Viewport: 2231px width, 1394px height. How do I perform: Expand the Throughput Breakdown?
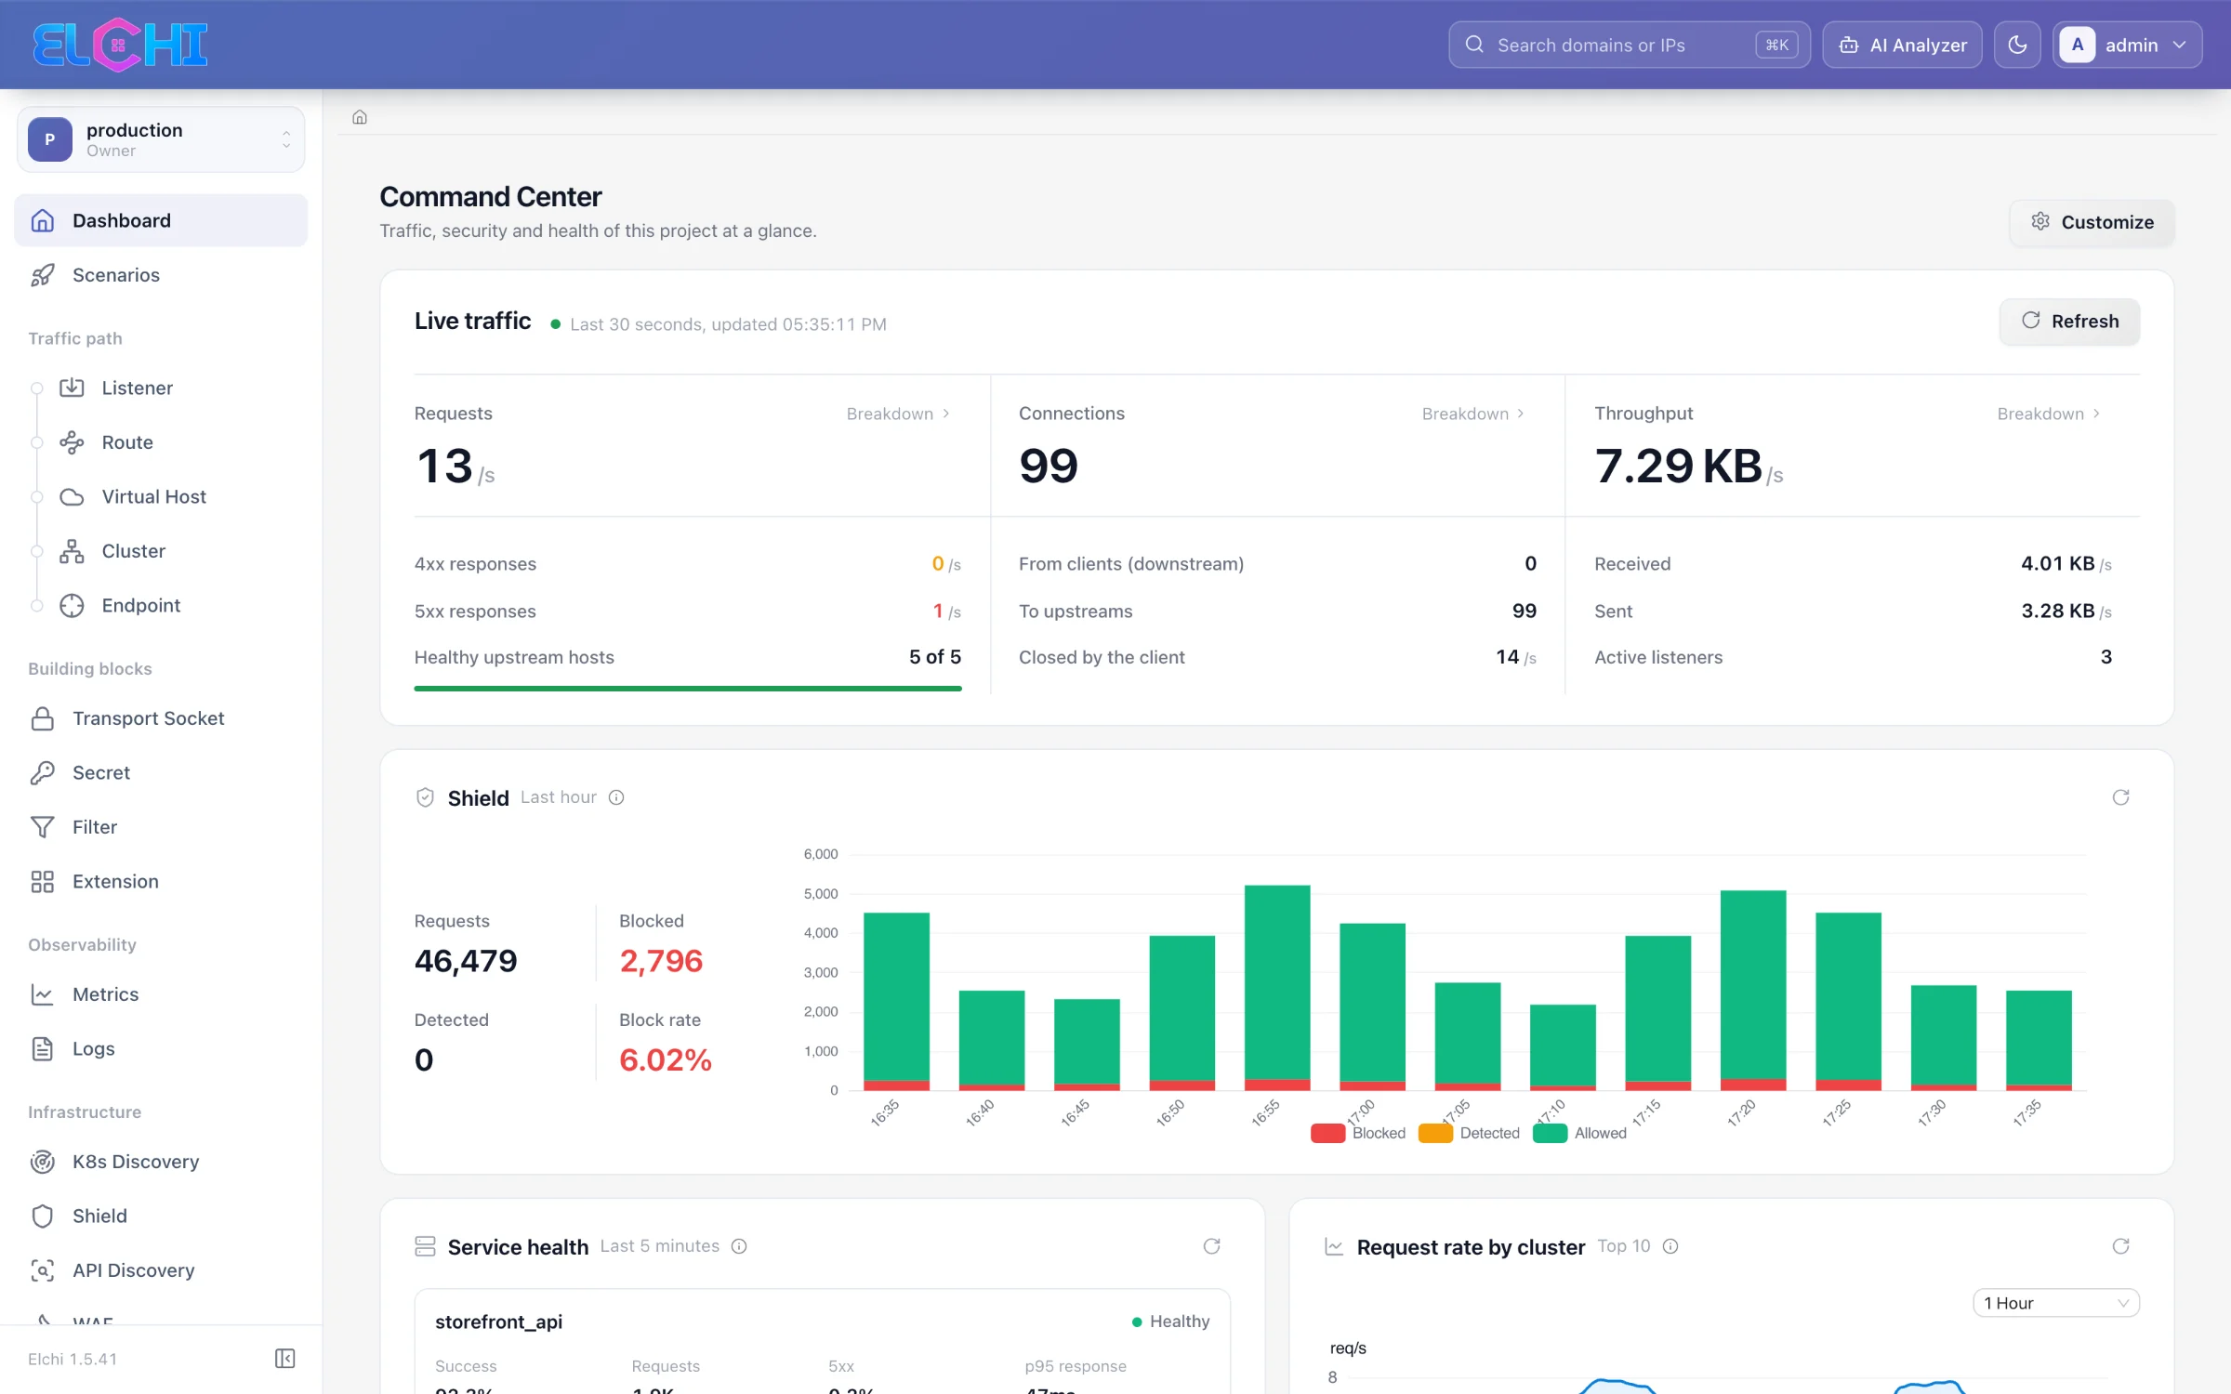tap(2049, 414)
